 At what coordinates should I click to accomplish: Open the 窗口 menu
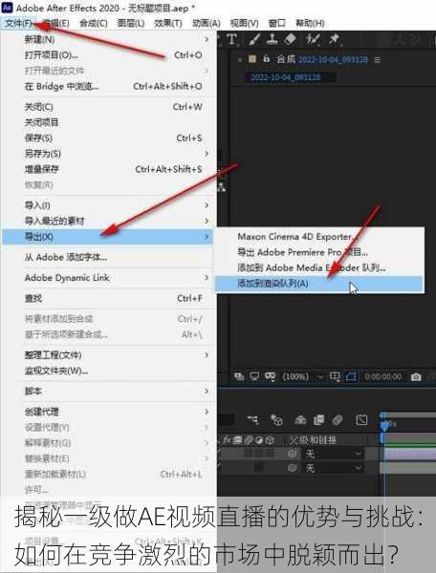(277, 23)
